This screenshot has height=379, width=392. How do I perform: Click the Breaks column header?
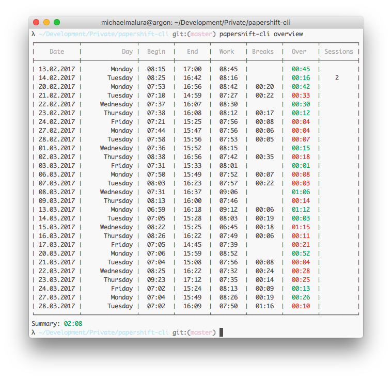coord(263,52)
